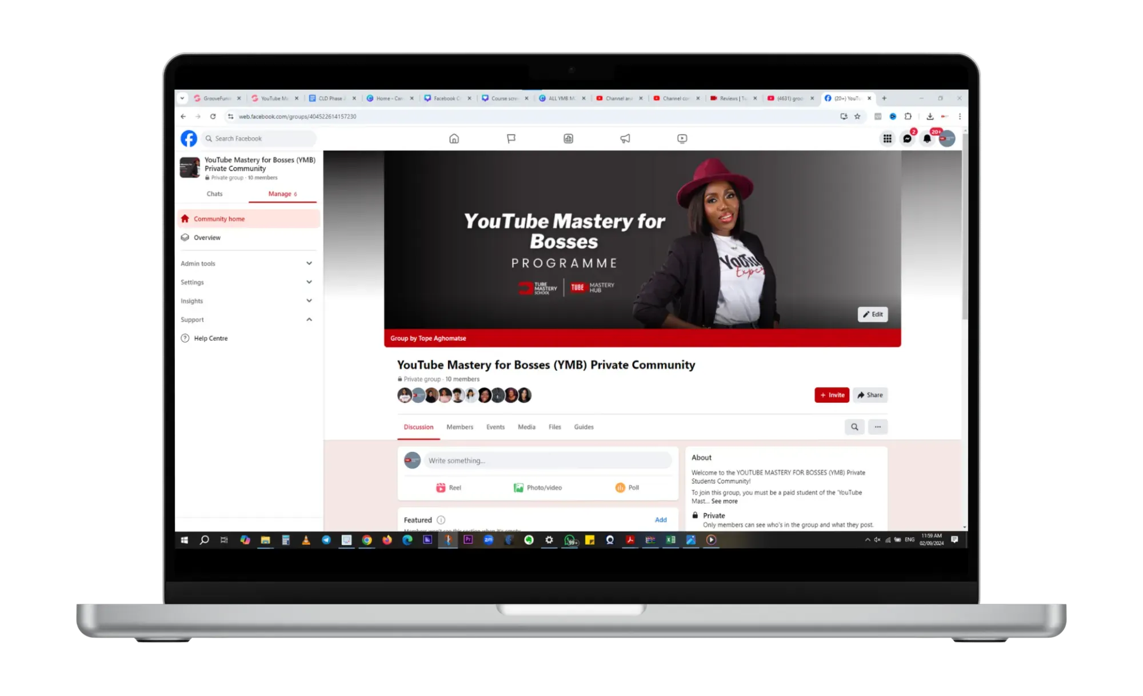
Task: Open the Facebook logo home link
Action: [189, 138]
